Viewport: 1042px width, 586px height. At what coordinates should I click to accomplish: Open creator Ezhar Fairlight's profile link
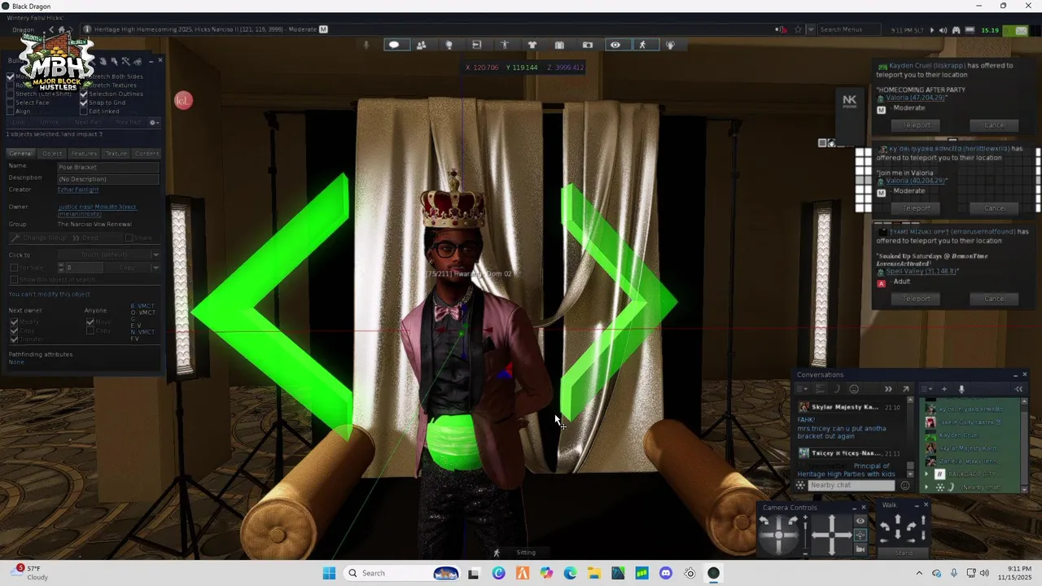pos(78,190)
